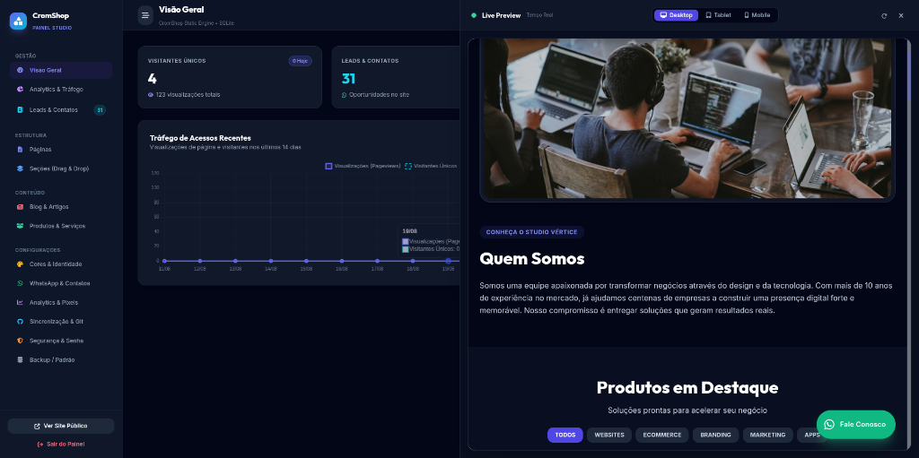Click the 31 badge next to Leads
The width and height of the screenshot is (919, 458).
[100, 110]
